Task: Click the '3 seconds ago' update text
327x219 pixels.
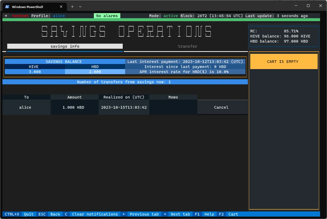Action: [x=292, y=16]
